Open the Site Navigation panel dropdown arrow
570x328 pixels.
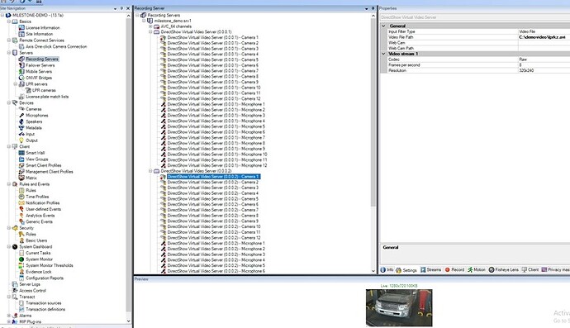[x=115, y=8]
